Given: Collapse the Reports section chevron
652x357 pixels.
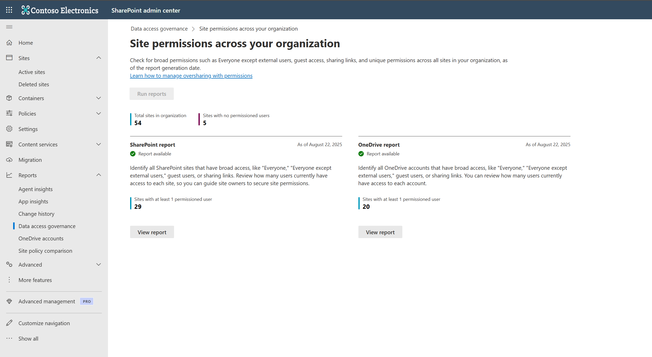Looking at the screenshot, I should (98, 175).
